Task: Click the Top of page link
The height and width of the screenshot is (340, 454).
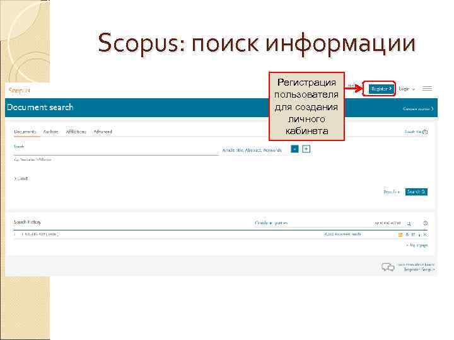Action: [417, 246]
